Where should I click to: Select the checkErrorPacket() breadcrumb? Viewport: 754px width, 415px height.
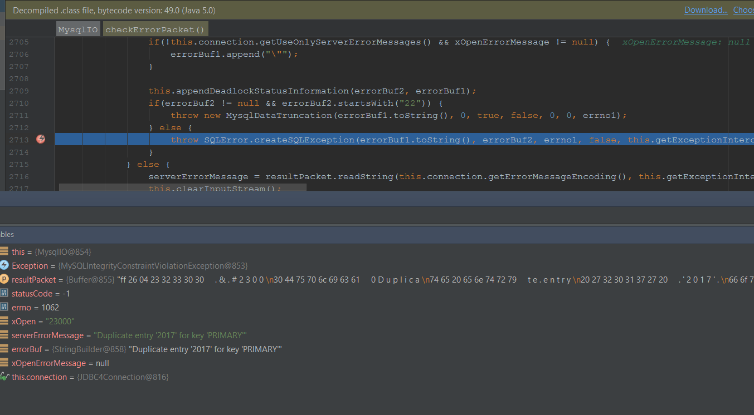tap(155, 29)
